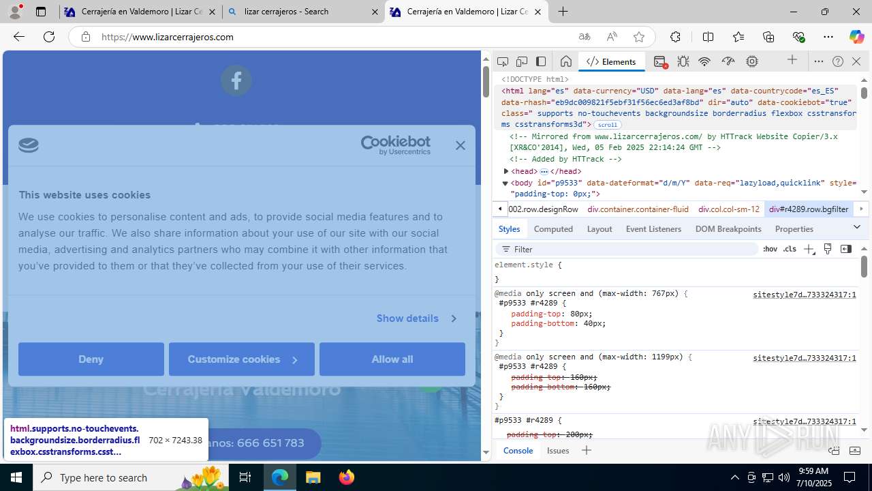The height and width of the screenshot is (491, 872).
Task: Open Browser essentials heart icon
Action: coord(798,37)
